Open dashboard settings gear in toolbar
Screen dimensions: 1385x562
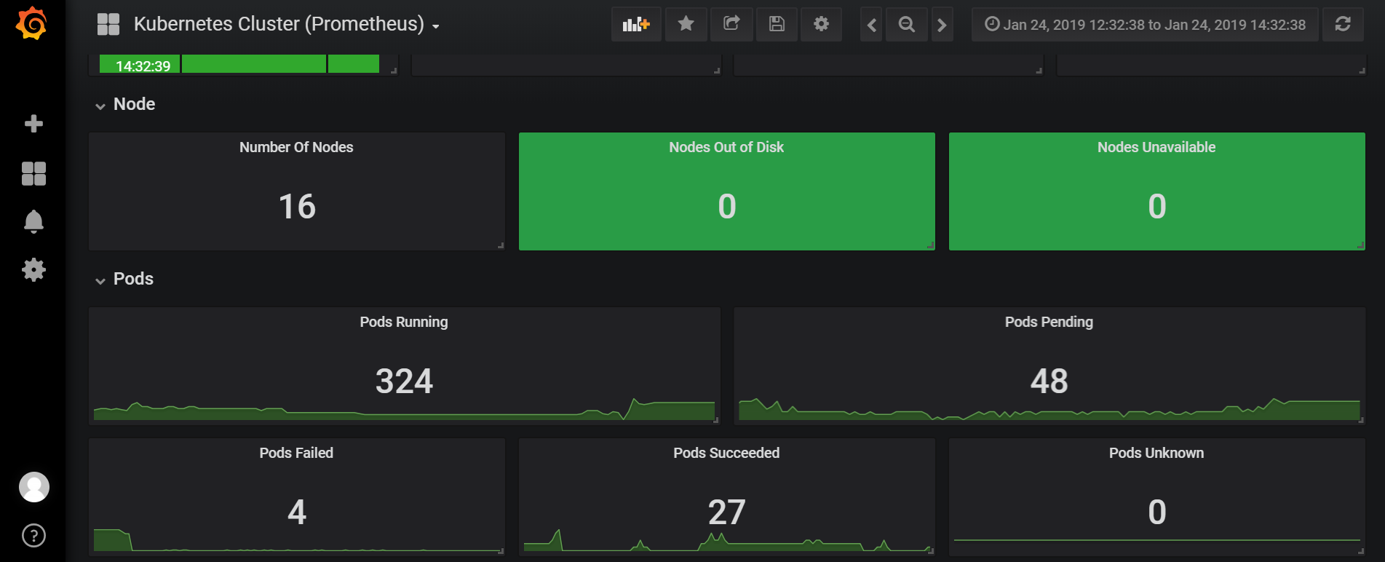click(x=822, y=25)
